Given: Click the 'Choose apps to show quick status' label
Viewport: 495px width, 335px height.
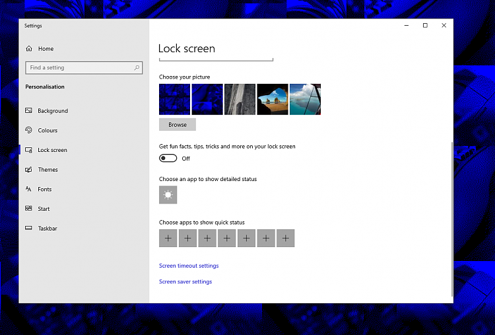Looking at the screenshot, I should point(202,223).
